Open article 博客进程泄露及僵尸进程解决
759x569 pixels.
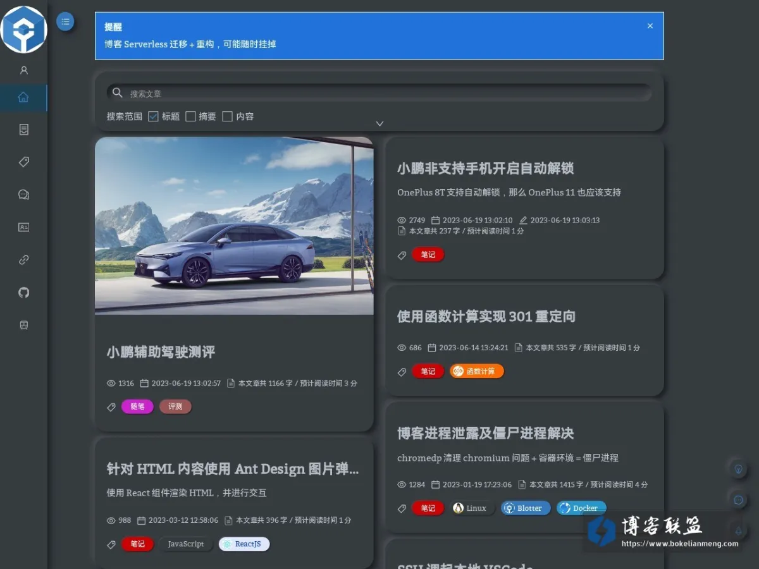pos(486,433)
